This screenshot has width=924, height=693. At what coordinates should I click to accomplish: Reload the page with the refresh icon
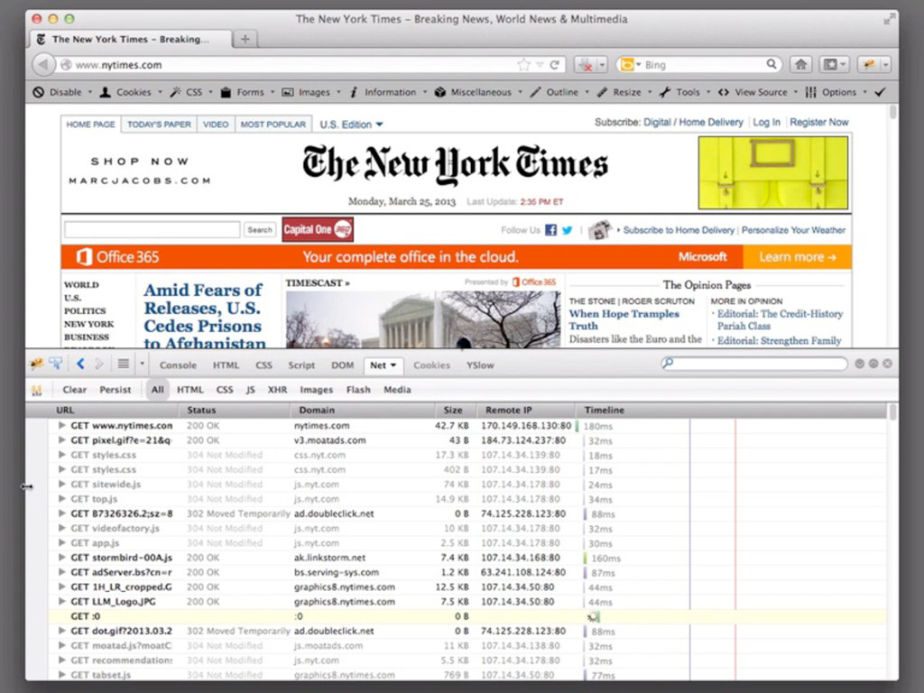coord(555,65)
